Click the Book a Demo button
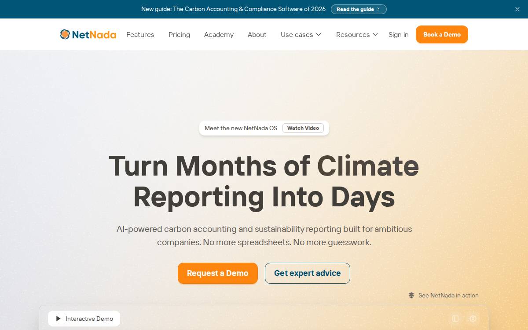The image size is (528, 330). 442,34
